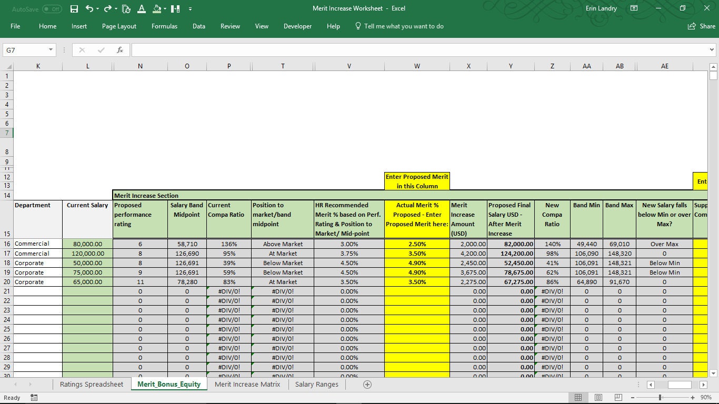
Task: Open the Page Layout ribbon tab
Action: [x=119, y=26]
